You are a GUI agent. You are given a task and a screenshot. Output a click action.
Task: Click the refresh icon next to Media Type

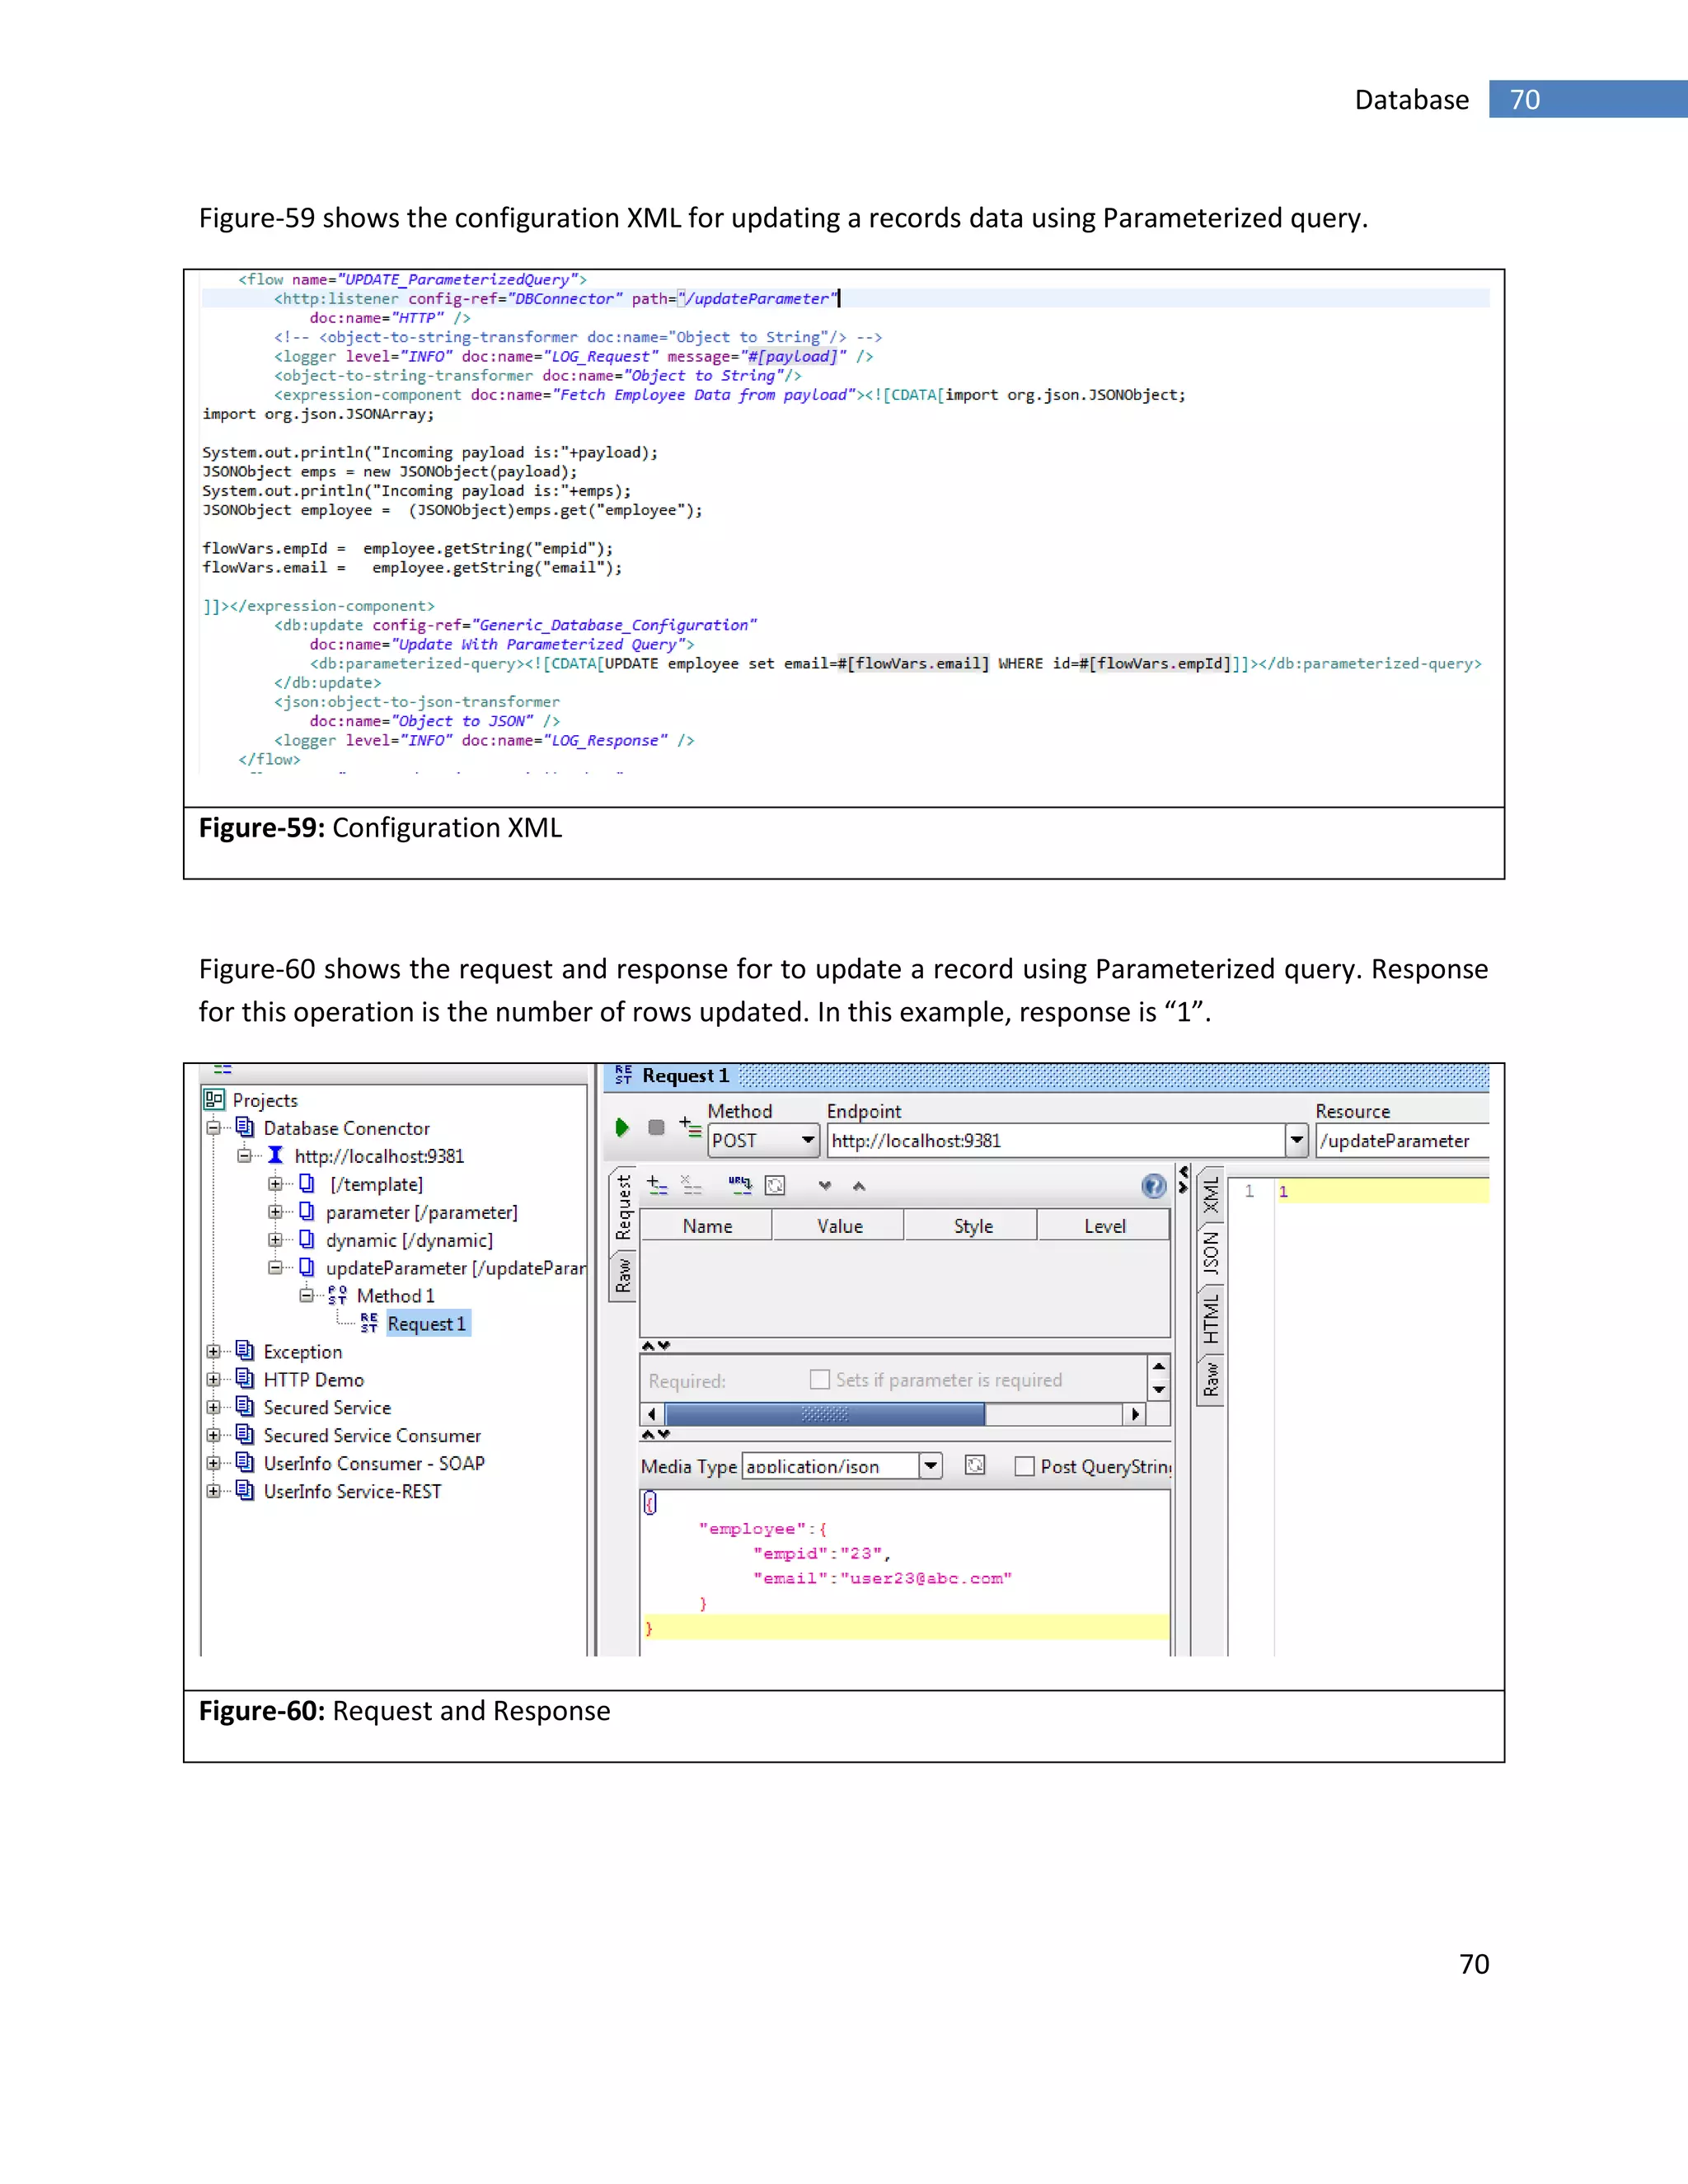975,1465
